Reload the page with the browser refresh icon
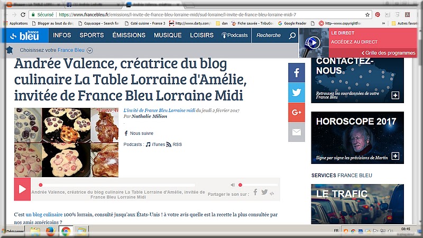This screenshot has width=423, height=238. (23, 15)
